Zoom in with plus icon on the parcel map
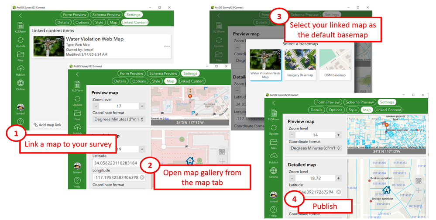Viewport: 436px width, 220px height. 419,190
